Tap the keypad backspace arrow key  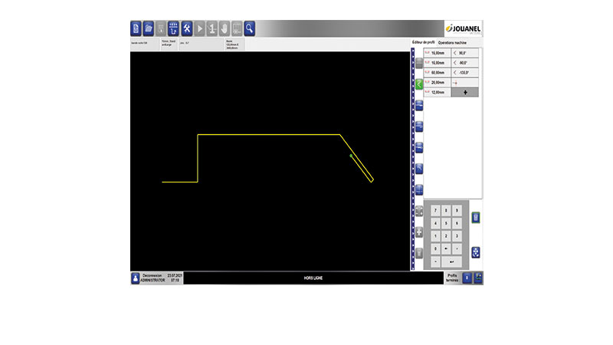pos(446,248)
